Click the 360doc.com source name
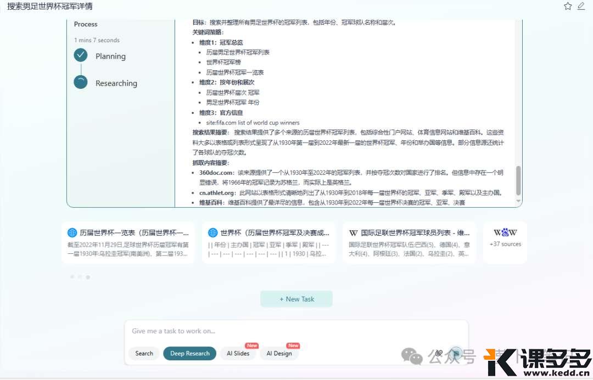Screen dimensions: 593x380 (217, 173)
